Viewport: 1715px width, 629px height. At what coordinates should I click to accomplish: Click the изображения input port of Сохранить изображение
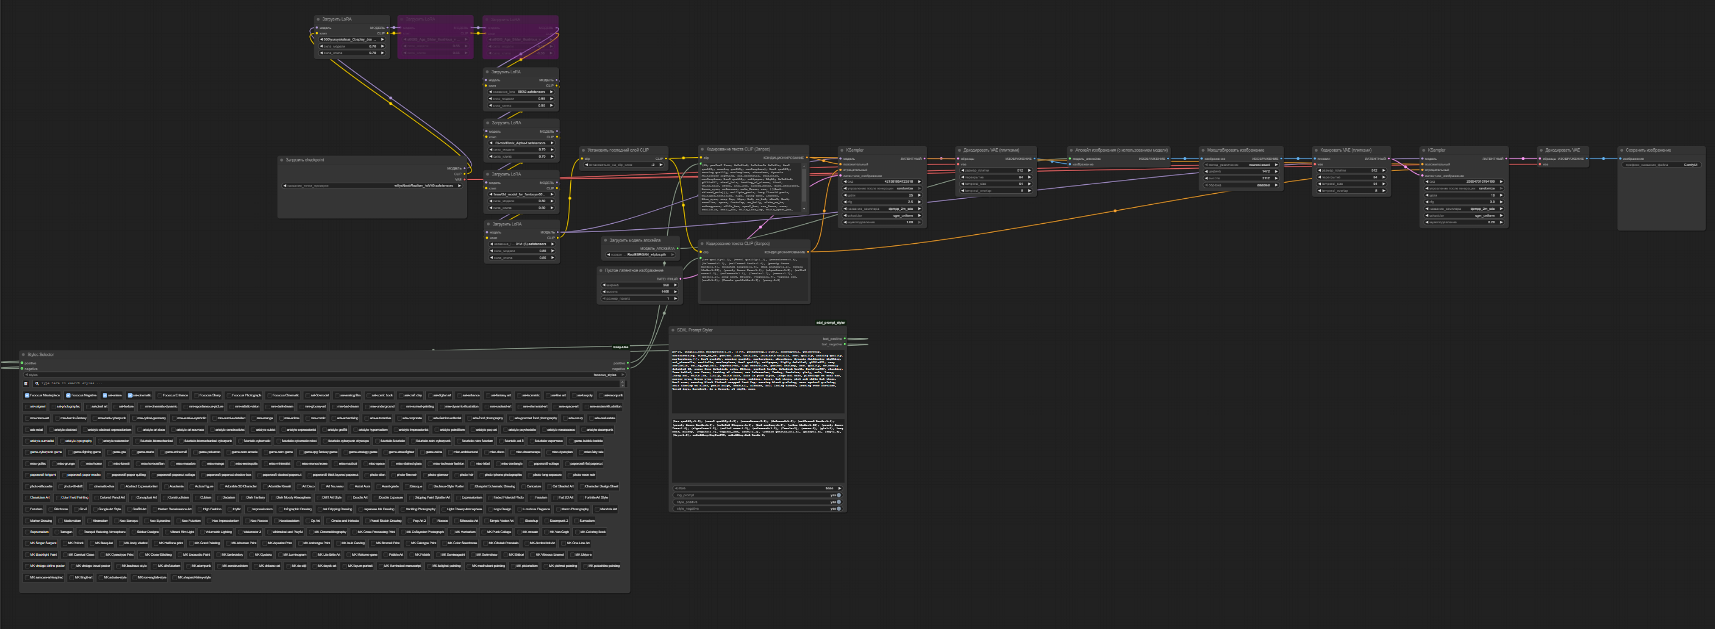pyautogui.click(x=1621, y=158)
